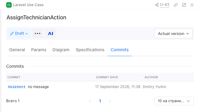Open the share graph icon beside U-43
200x112 pixels.
(x=157, y=5)
